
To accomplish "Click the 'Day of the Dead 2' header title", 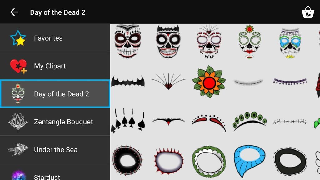I will [57, 12].
